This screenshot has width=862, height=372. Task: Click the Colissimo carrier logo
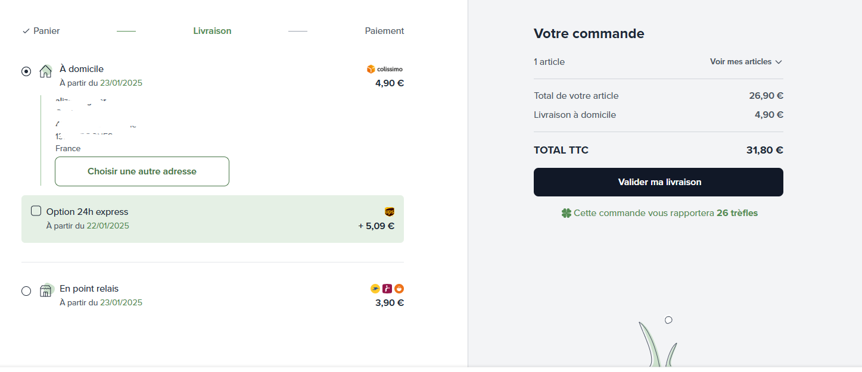(385, 69)
